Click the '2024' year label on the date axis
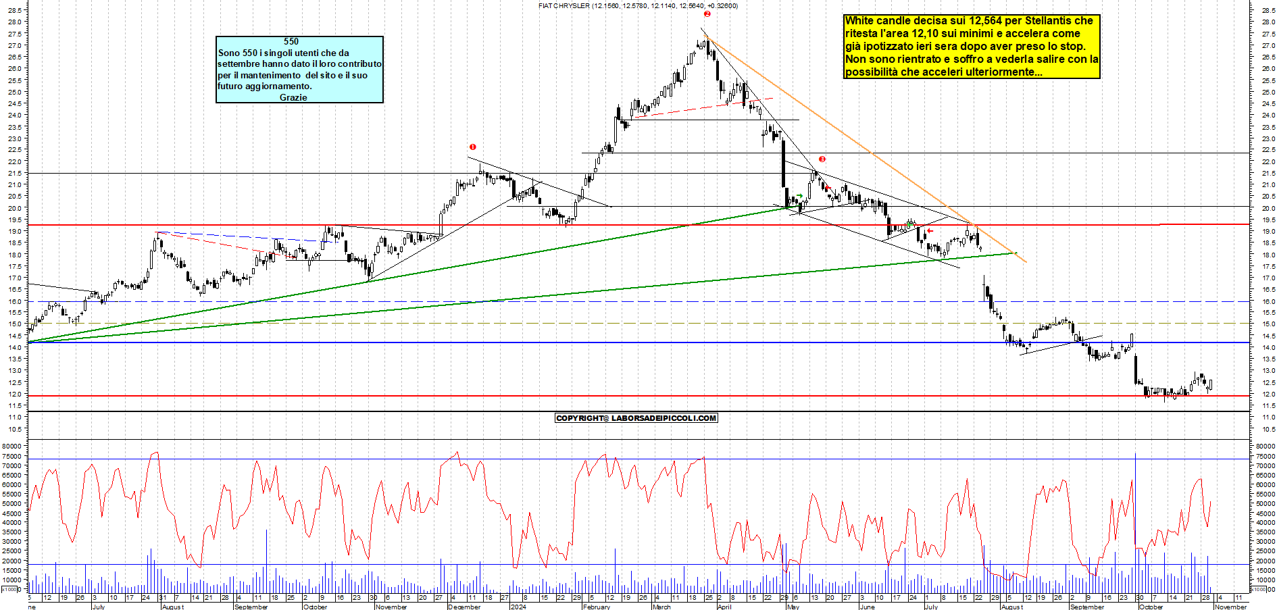 click(x=518, y=607)
